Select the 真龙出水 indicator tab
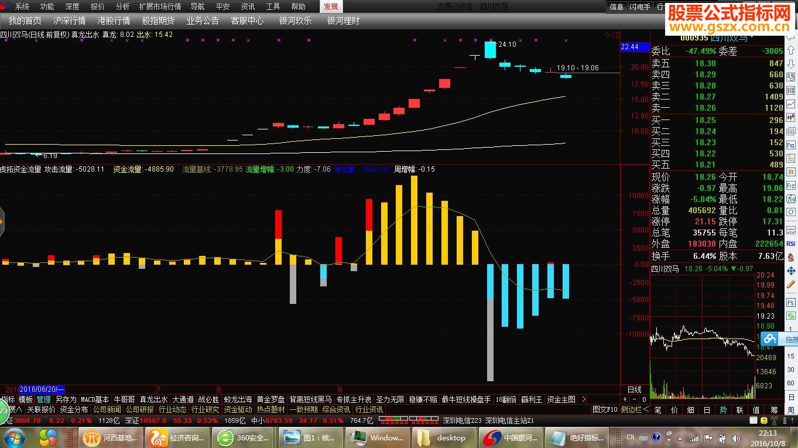Screen dimensions: 798x448 [x=153, y=399]
